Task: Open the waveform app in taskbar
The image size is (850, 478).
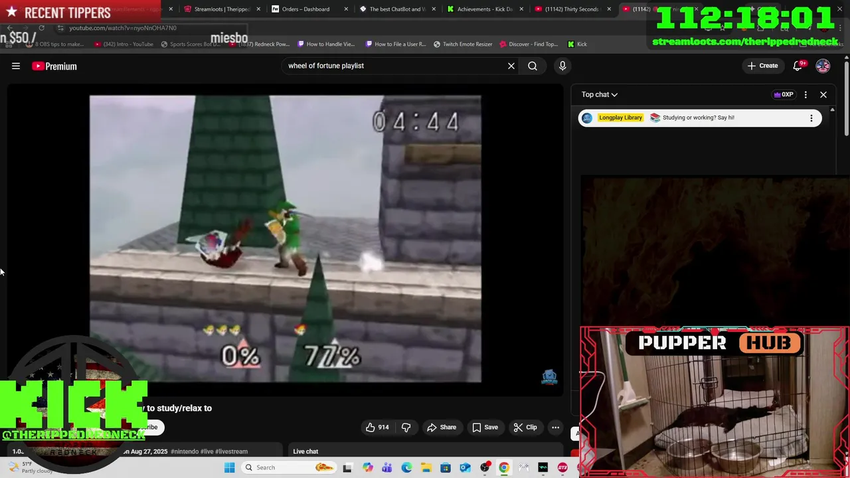Action: tap(543, 467)
